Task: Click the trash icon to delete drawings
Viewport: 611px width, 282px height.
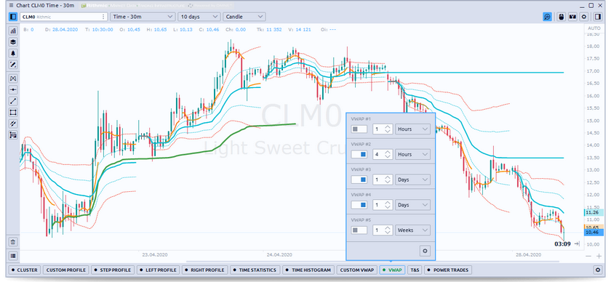Action: coord(13,242)
